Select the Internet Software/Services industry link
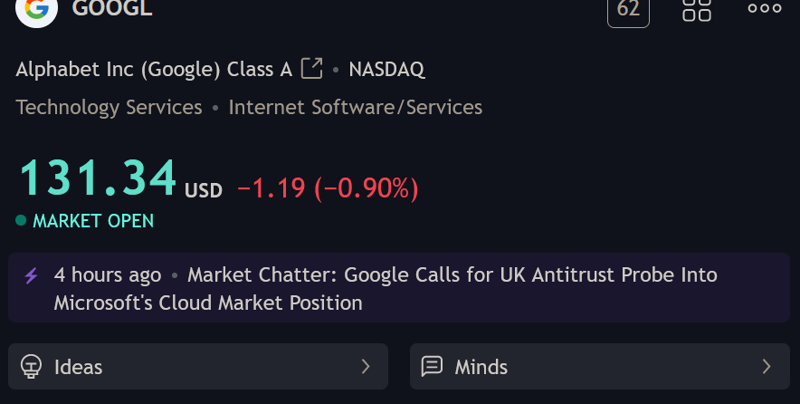 356,107
